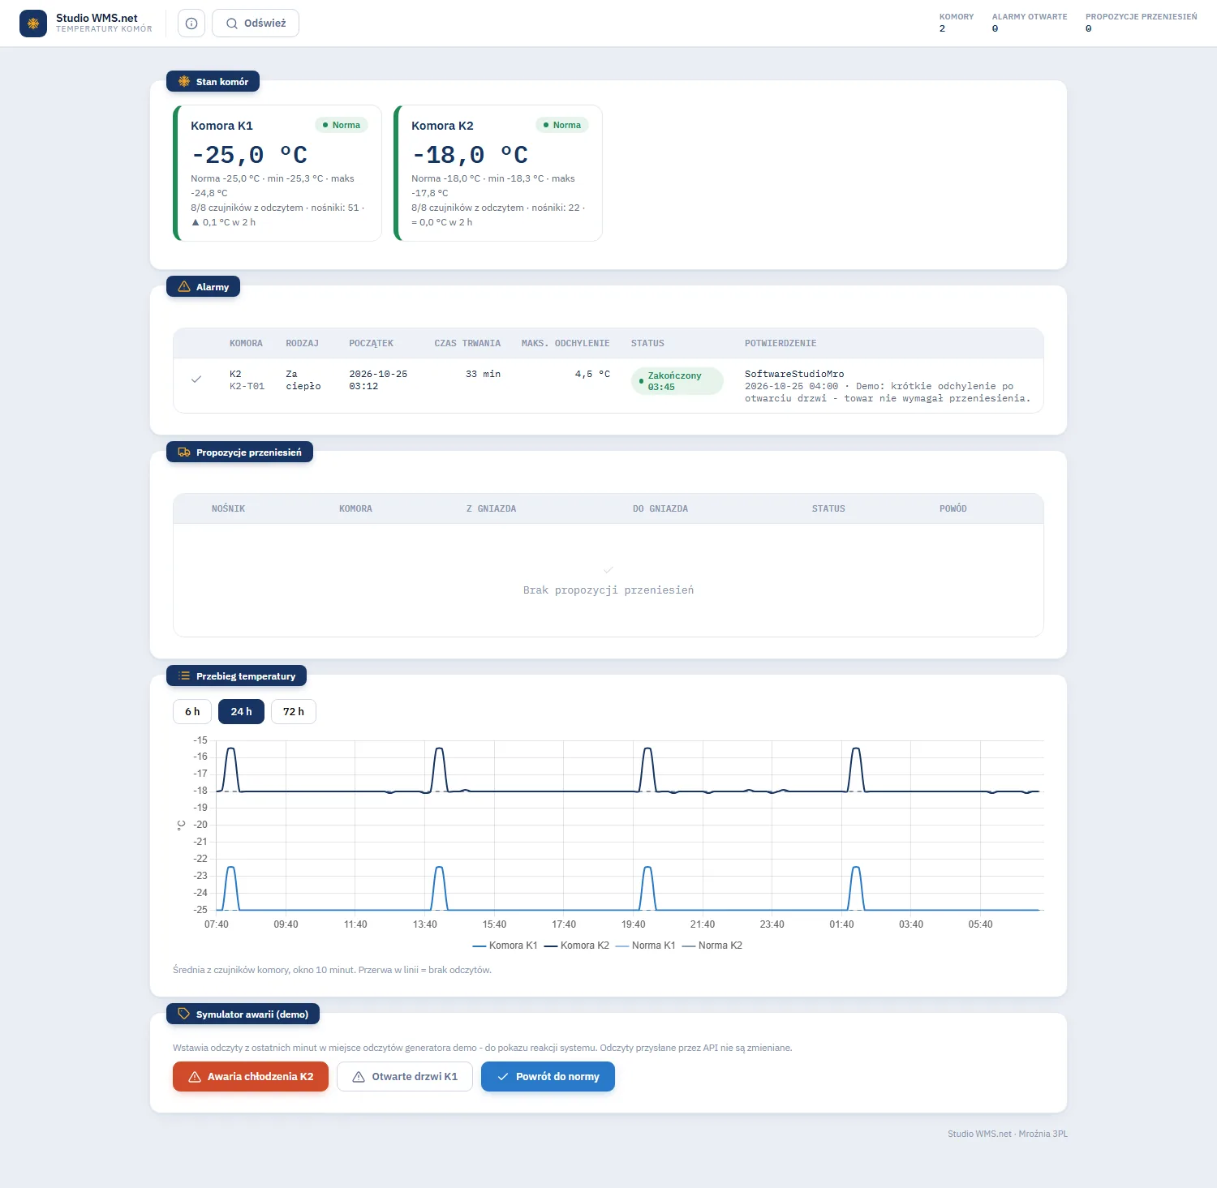Screen dimensions: 1217x1188
Task: Click the snowflake icon beside Stan komór
Action: point(184,81)
